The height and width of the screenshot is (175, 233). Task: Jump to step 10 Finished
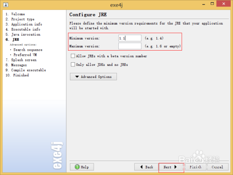pyautogui.click(x=17, y=75)
